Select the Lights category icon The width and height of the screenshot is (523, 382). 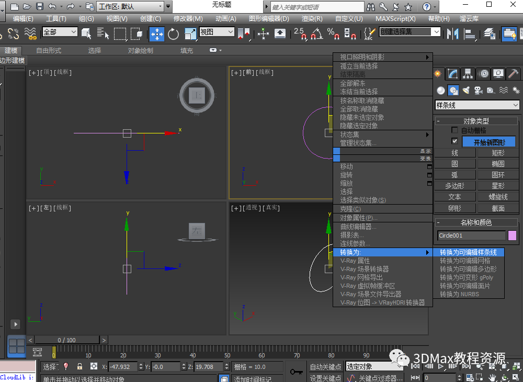(x=465, y=90)
